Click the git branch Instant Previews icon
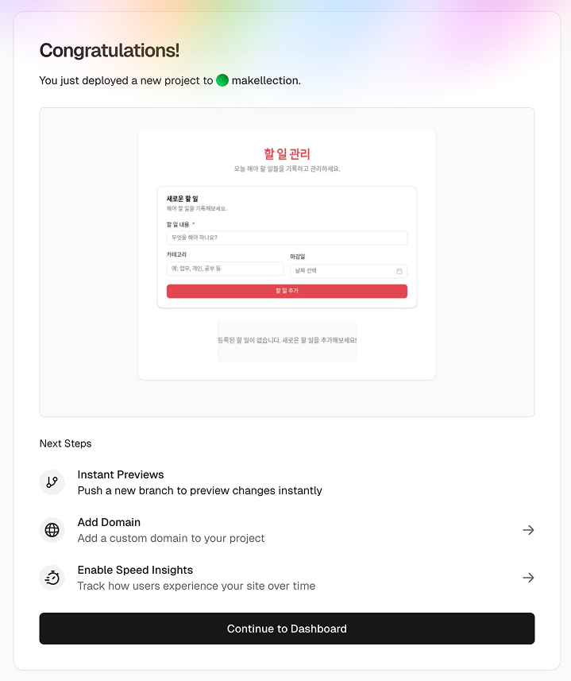Screen dimensions: 571x681 coord(52,482)
